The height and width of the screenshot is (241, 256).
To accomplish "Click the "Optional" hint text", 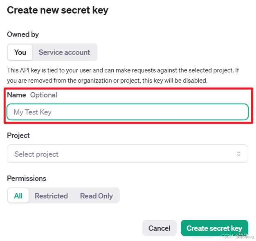I will (x=44, y=95).
